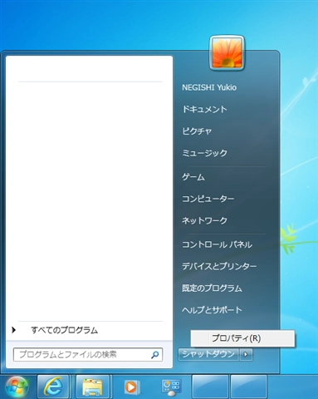Open 既定のプログラム entry

point(212,288)
